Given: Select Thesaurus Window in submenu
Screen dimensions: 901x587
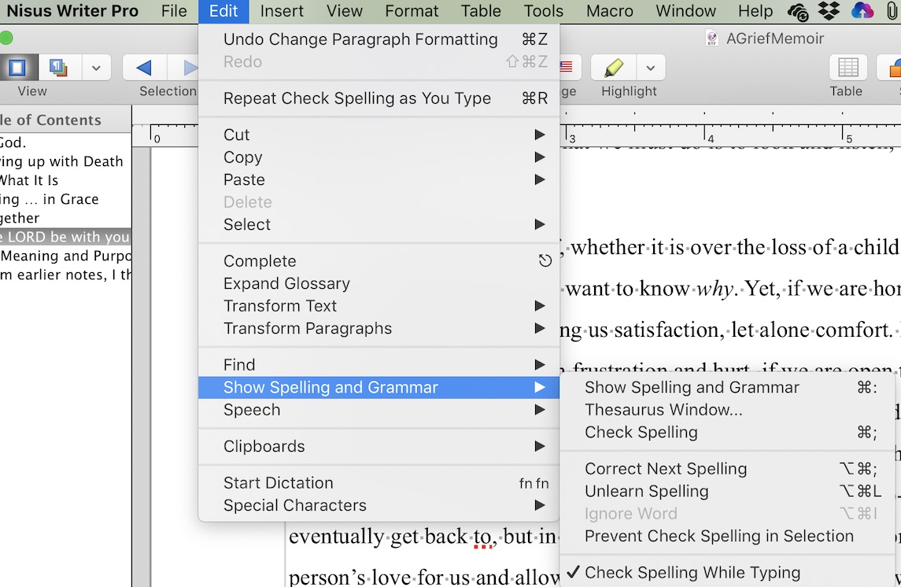Looking at the screenshot, I should pyautogui.click(x=663, y=410).
